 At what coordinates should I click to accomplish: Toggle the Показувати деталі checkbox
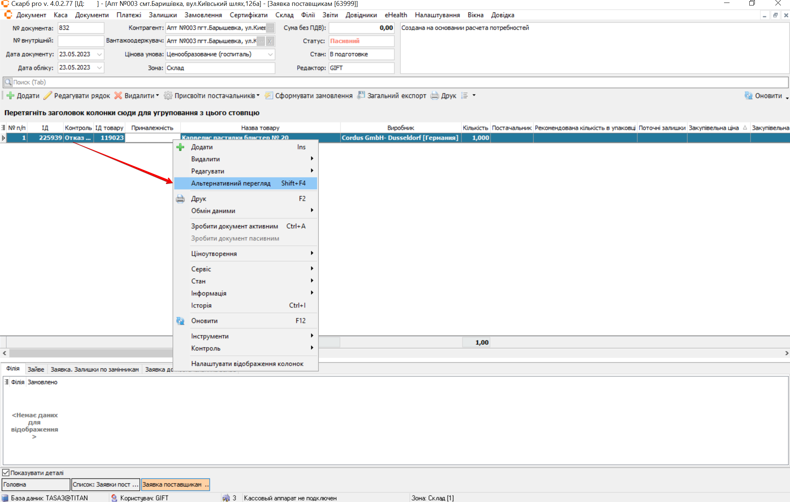(6, 473)
